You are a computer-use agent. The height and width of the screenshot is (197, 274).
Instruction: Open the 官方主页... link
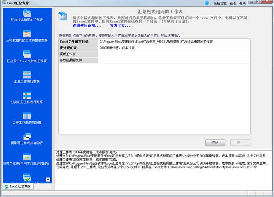tap(120, 26)
